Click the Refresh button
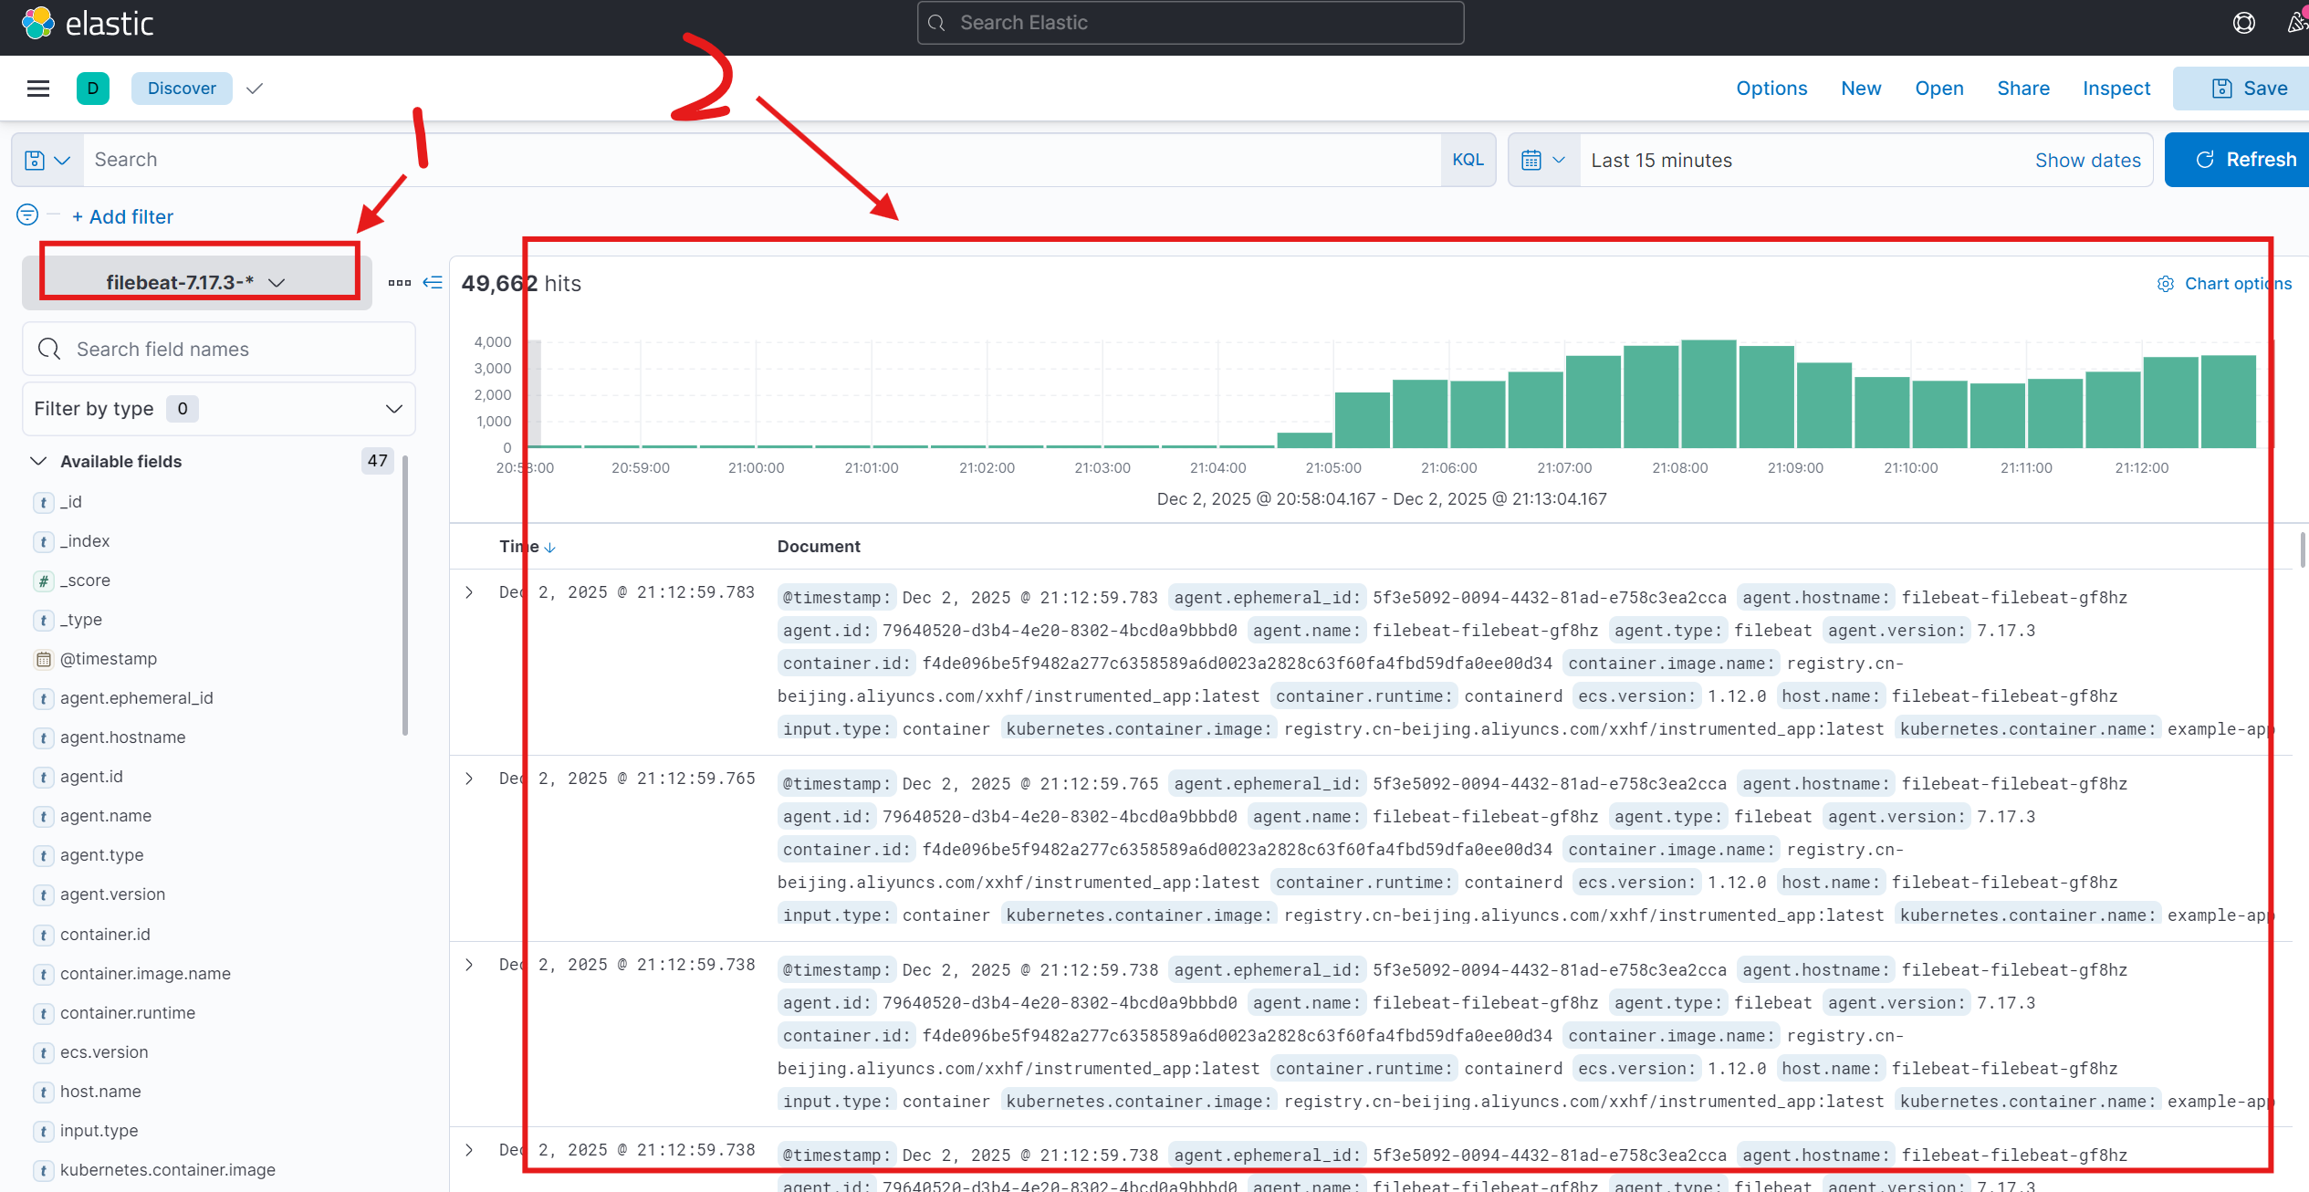Screen dimensions: 2309x1192 pos(2251,159)
